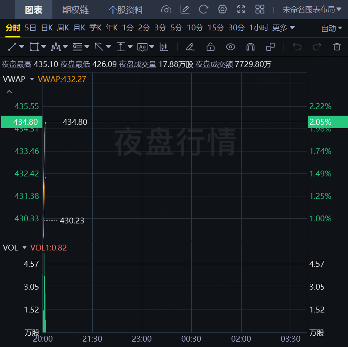Click the VWAP:432.27 value label
This screenshot has width=348, height=347.
point(62,79)
